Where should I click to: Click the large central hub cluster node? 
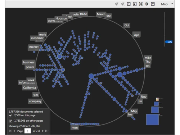tap(91, 76)
